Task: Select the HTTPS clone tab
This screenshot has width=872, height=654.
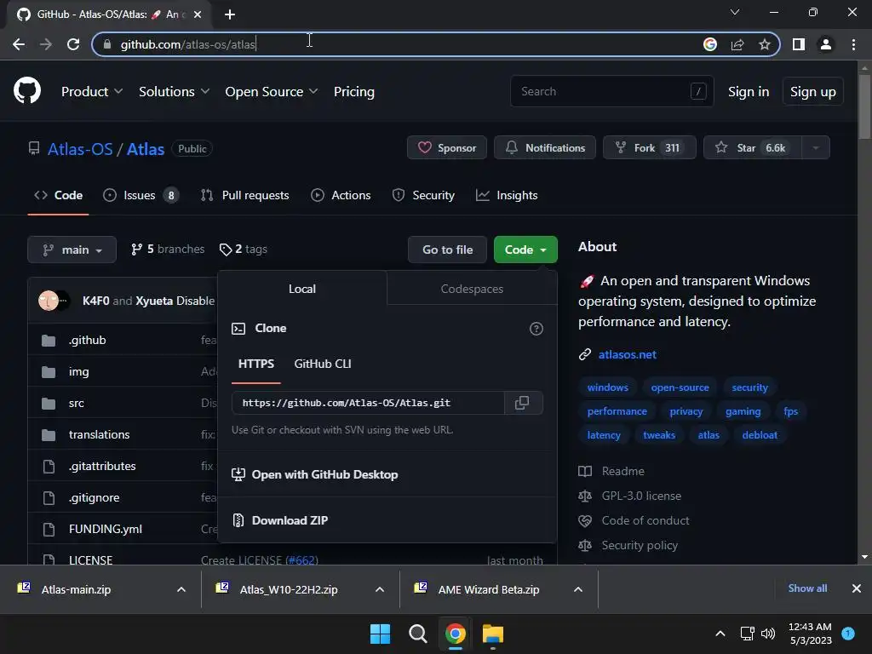Action: 256,364
